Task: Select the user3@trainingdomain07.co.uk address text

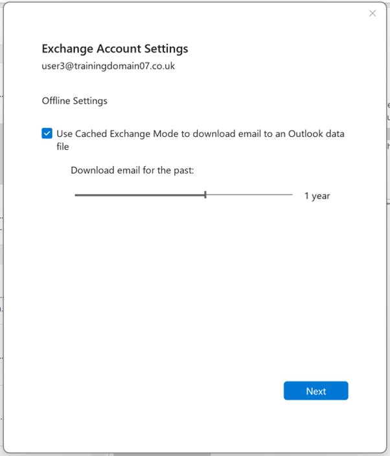Action: [108, 66]
